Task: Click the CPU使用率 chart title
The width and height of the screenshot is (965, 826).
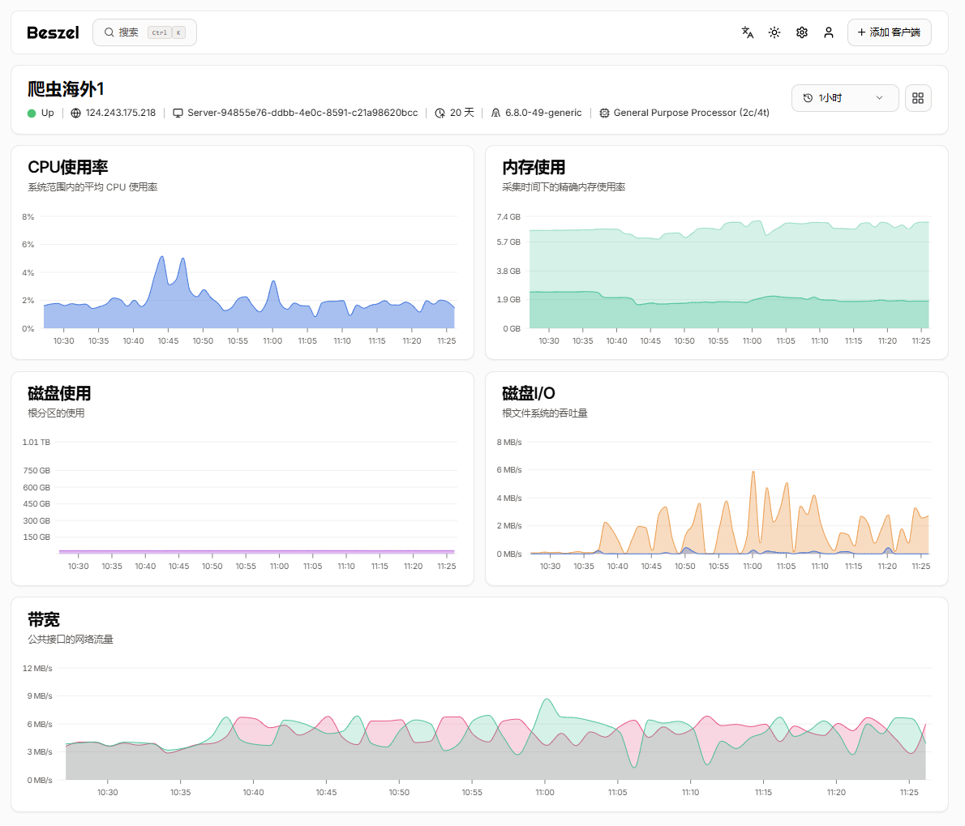Action: [x=67, y=167]
